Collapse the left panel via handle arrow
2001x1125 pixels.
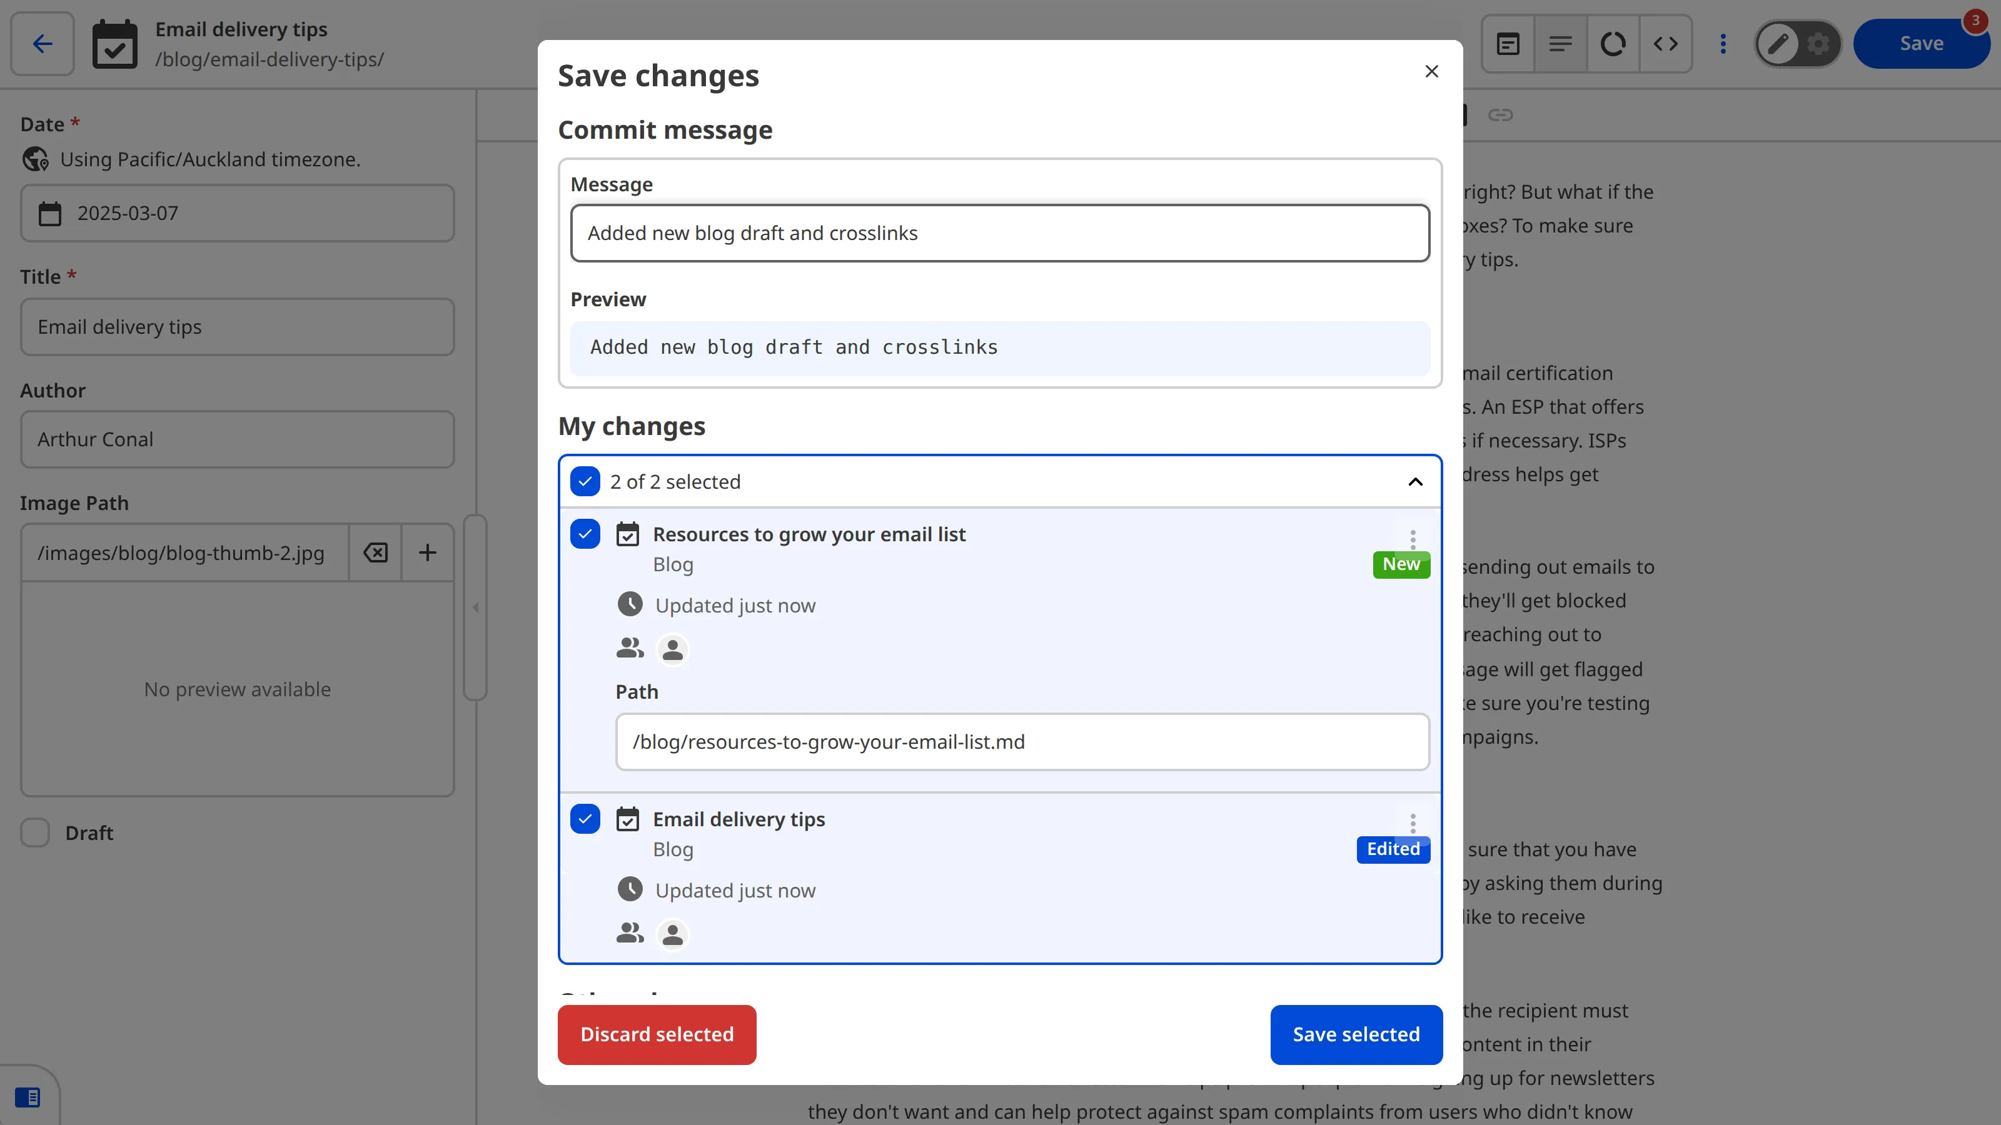pos(475,608)
